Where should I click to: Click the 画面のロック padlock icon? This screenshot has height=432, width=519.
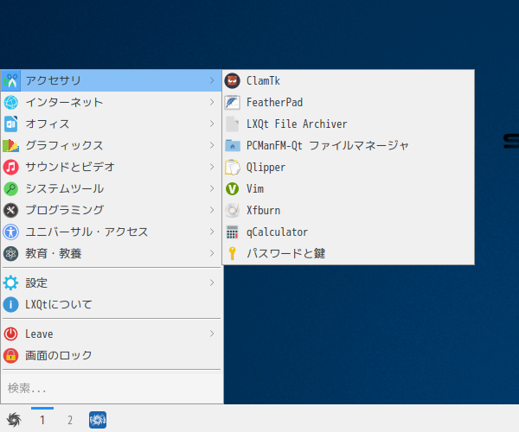pos(11,356)
